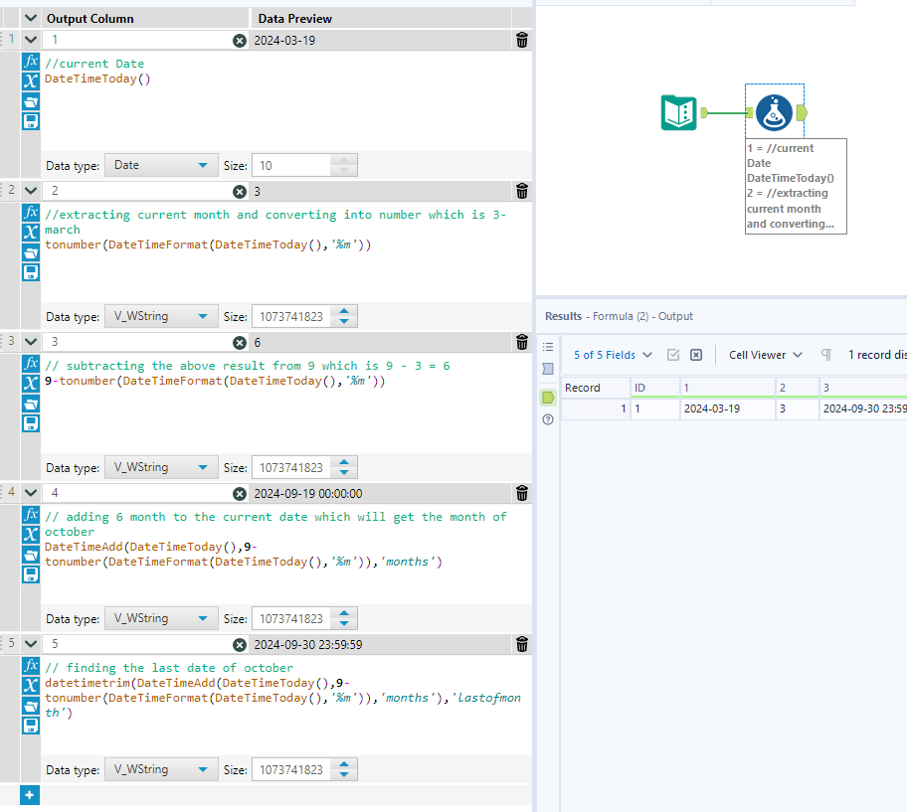Open the fx functions list for expression 1
The image size is (907, 812).
(x=31, y=62)
